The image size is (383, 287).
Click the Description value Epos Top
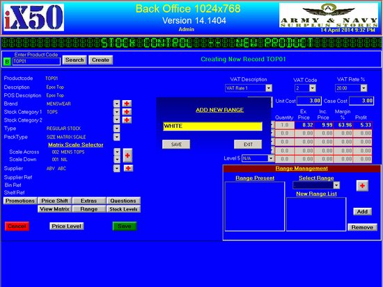click(55, 87)
